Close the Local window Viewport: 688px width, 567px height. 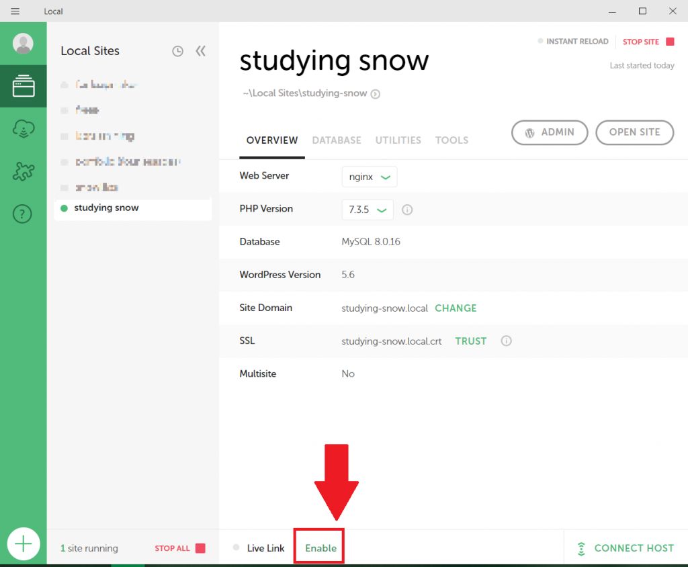click(x=673, y=11)
